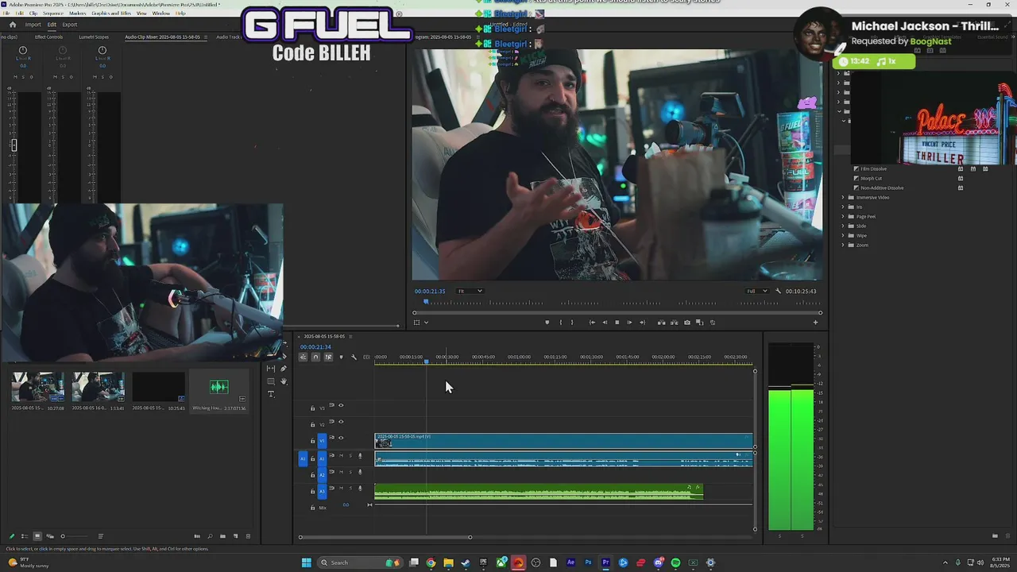Open Program monitor settings wrench

coord(778,291)
